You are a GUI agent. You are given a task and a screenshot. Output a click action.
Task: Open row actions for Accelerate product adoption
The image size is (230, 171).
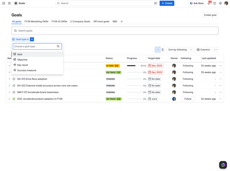pos(220,99)
